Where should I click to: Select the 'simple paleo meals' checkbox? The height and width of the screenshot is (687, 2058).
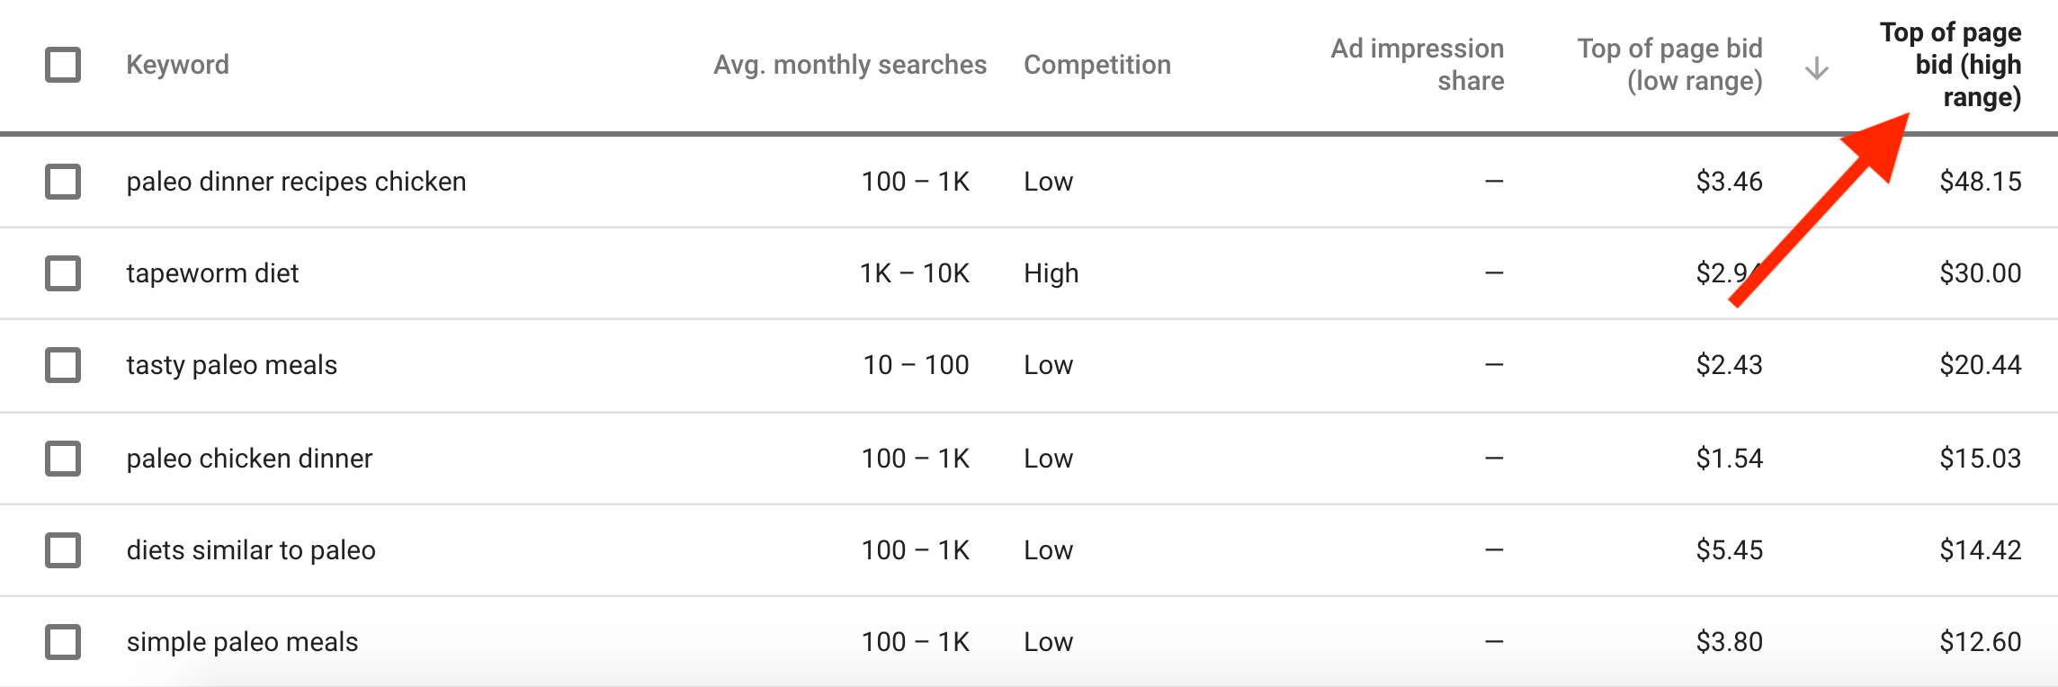click(63, 642)
